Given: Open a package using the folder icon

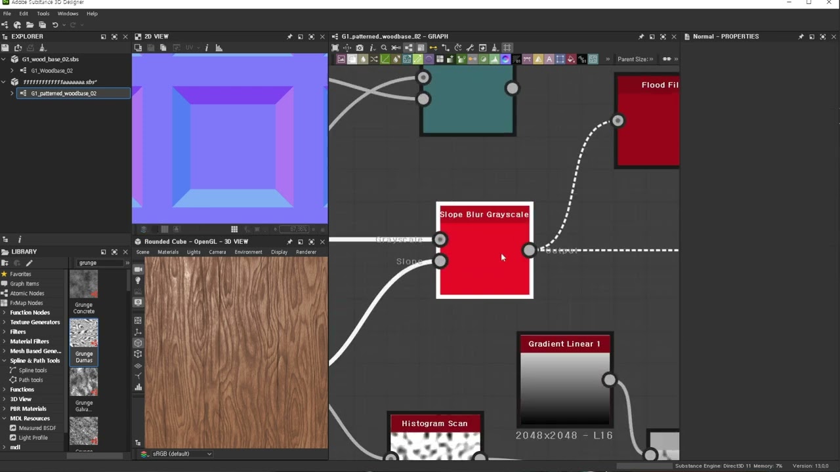Looking at the screenshot, I should (x=30, y=25).
